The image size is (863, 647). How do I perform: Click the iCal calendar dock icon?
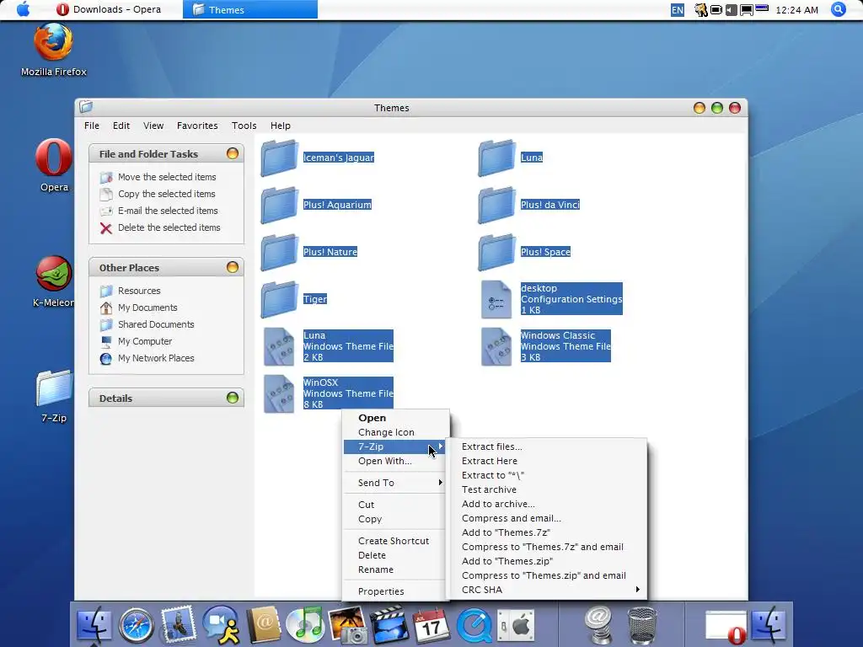click(x=431, y=625)
